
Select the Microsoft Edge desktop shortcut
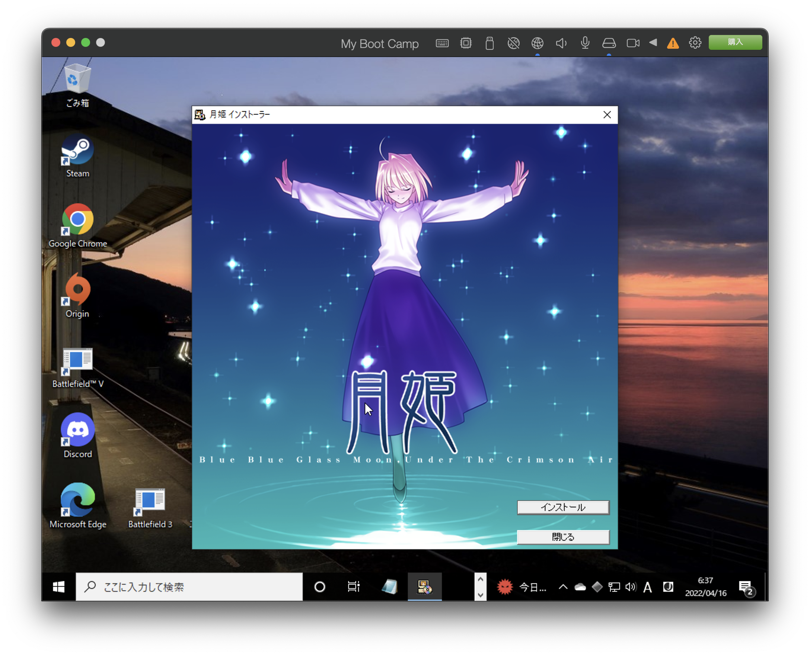tap(77, 506)
